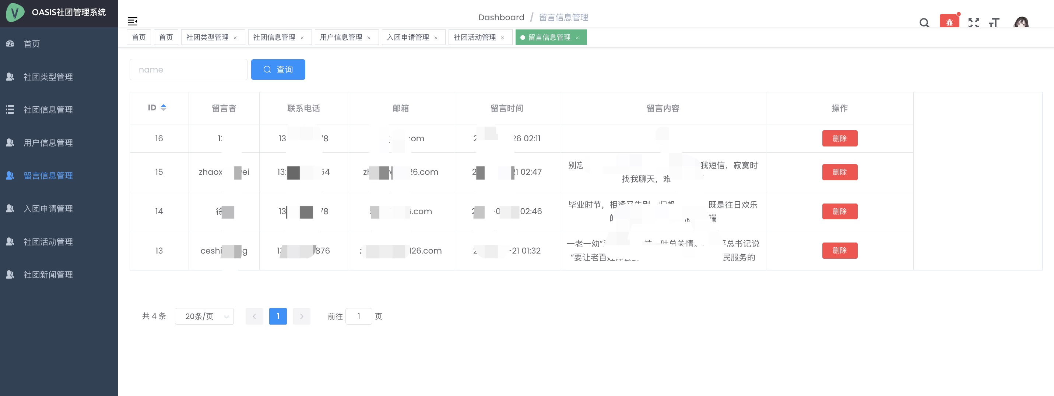Close the 社团类型管理 tab
Image resolution: width=1054 pixels, height=396 pixels.
click(235, 38)
